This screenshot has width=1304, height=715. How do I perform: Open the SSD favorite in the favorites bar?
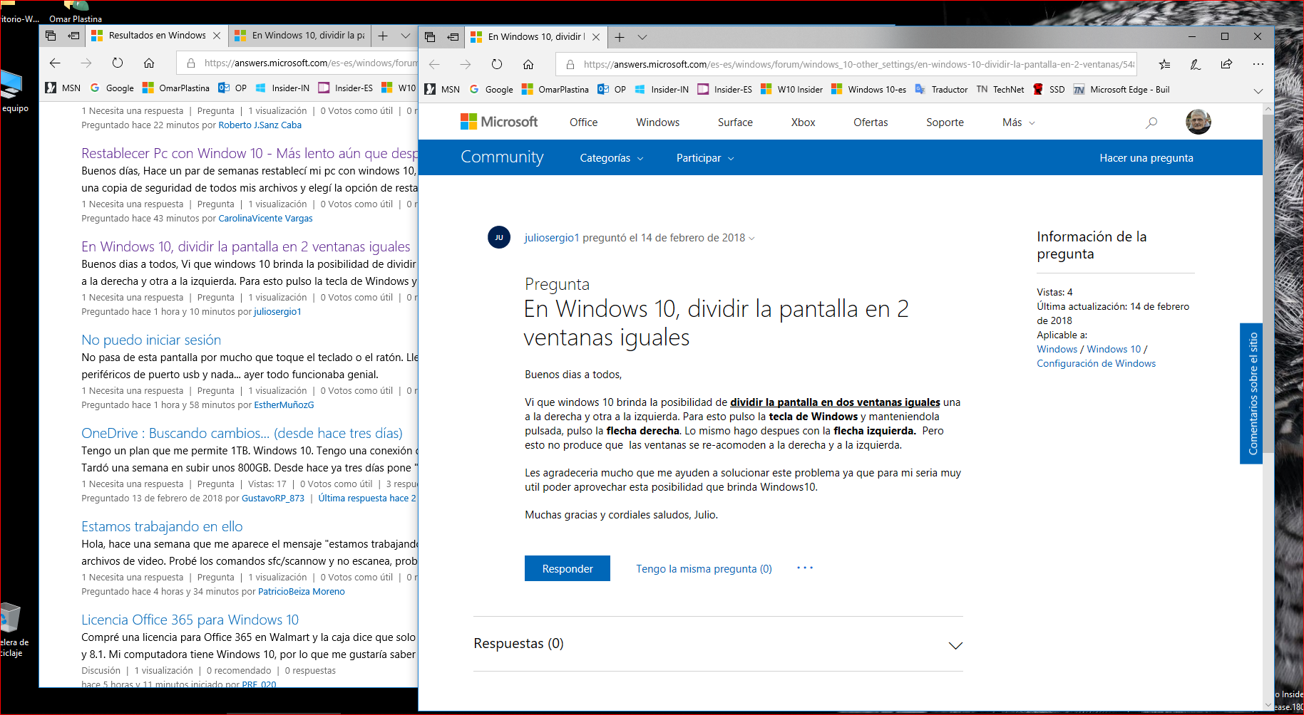(1049, 90)
